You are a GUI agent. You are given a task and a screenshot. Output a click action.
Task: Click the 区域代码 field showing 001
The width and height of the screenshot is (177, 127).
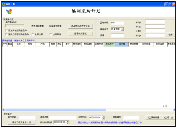(x=117, y=23)
